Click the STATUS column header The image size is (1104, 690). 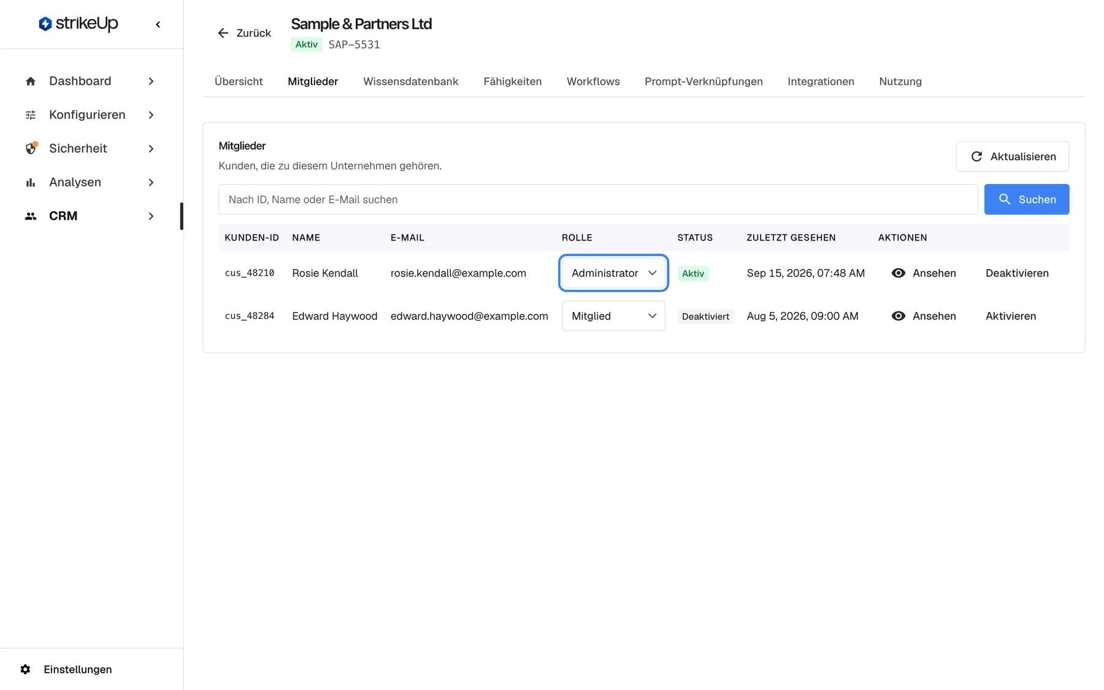tap(695, 237)
